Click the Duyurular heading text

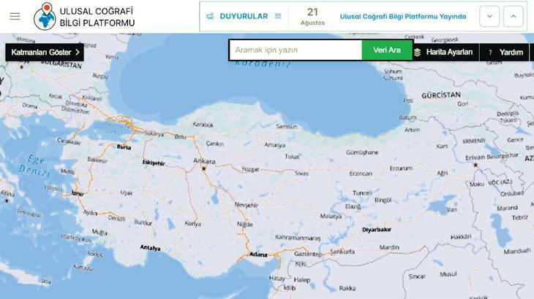pyautogui.click(x=244, y=16)
